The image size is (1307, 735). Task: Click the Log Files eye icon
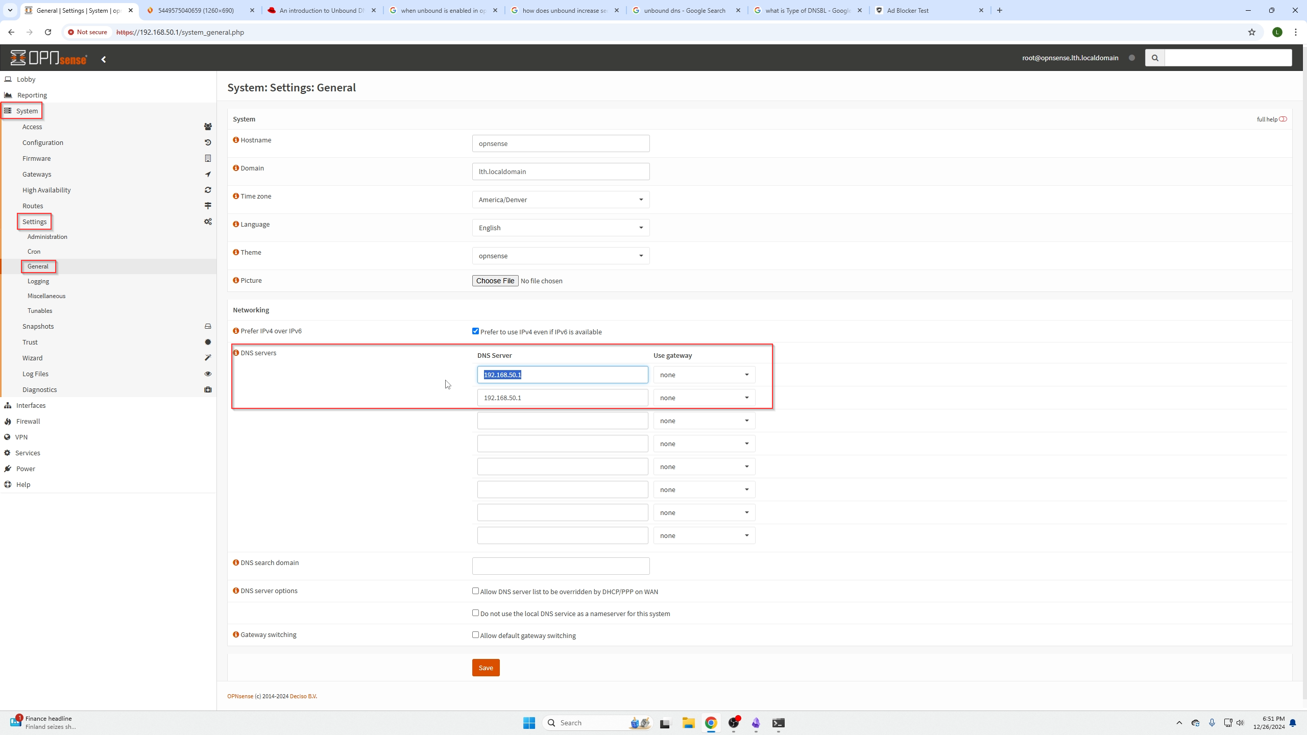coord(208,374)
